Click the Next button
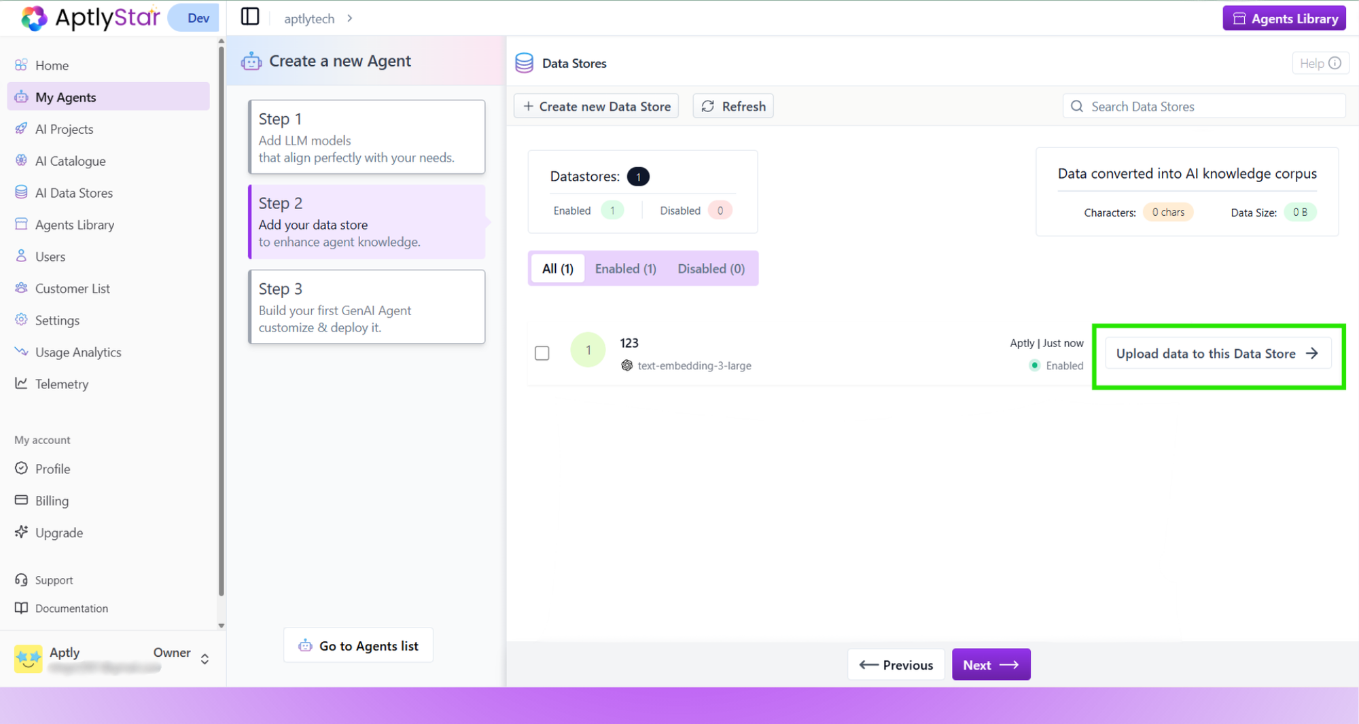The height and width of the screenshot is (724, 1359). tap(991, 665)
